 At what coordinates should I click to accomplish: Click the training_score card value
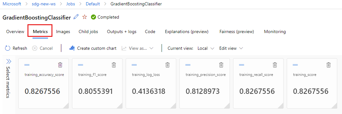point(311,91)
